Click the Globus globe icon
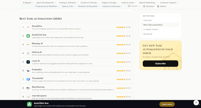This screenshot has height=108, width=201. click(x=158, y=6)
